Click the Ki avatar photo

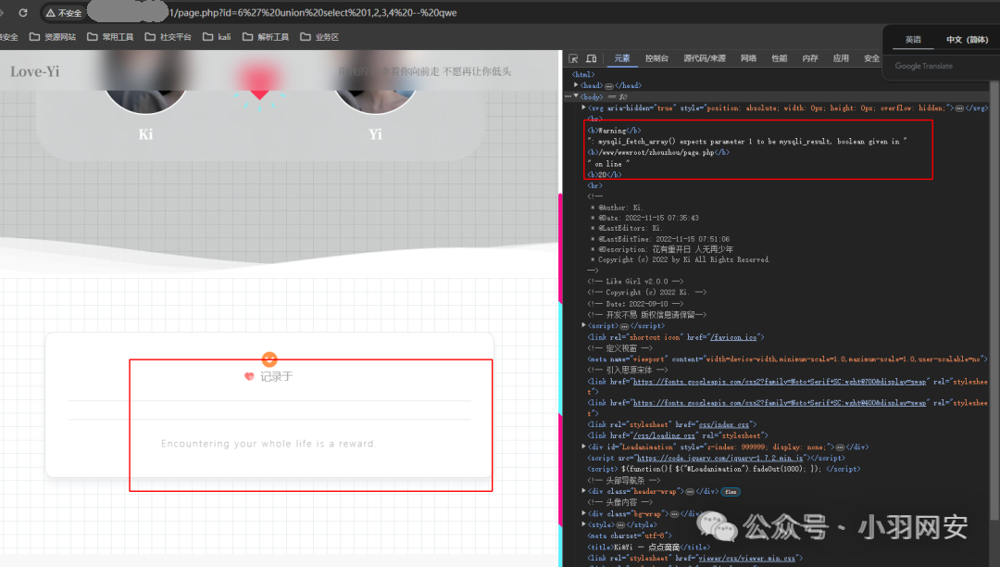coord(145,82)
